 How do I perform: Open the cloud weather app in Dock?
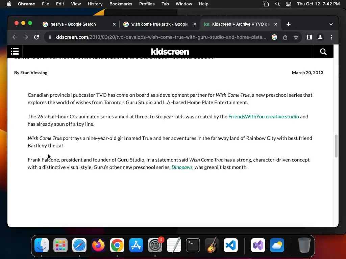click(x=277, y=245)
